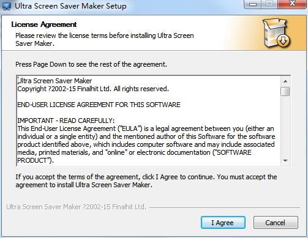Click the Copyright Finalhit Ltd line in the license

93,89
